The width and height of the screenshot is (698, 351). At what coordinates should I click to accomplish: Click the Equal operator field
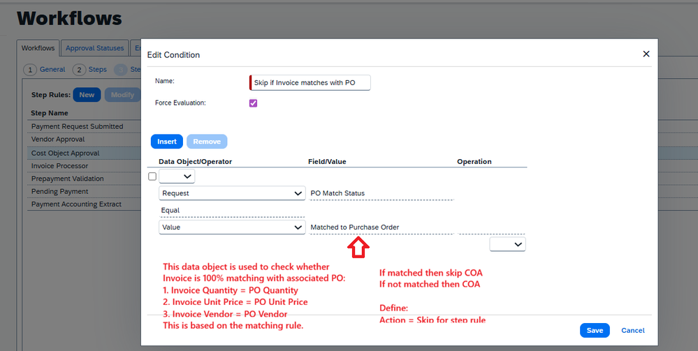(x=232, y=211)
